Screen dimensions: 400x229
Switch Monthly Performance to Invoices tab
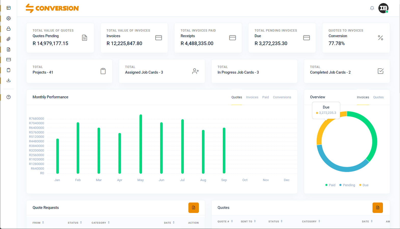252,97
